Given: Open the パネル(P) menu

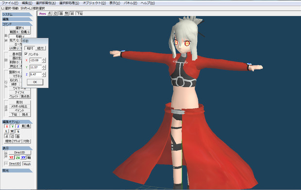Looking at the screenshot, I should pos(130,3).
